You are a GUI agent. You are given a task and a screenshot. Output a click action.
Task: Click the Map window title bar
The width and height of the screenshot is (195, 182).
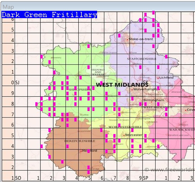97,7
